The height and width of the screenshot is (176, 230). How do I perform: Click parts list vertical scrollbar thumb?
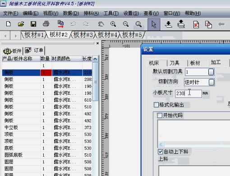95,82
